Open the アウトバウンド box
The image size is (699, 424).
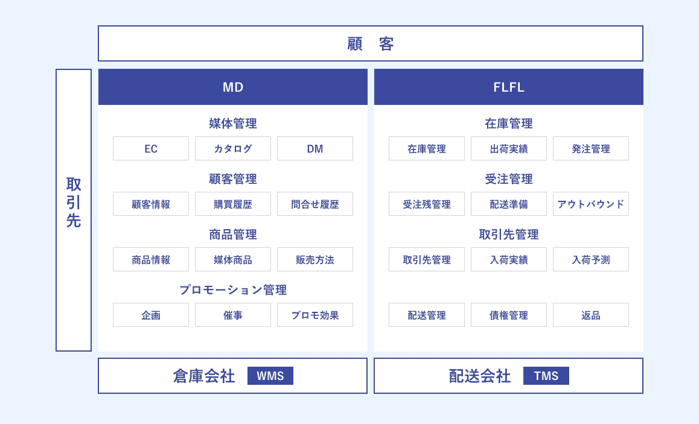click(x=590, y=204)
